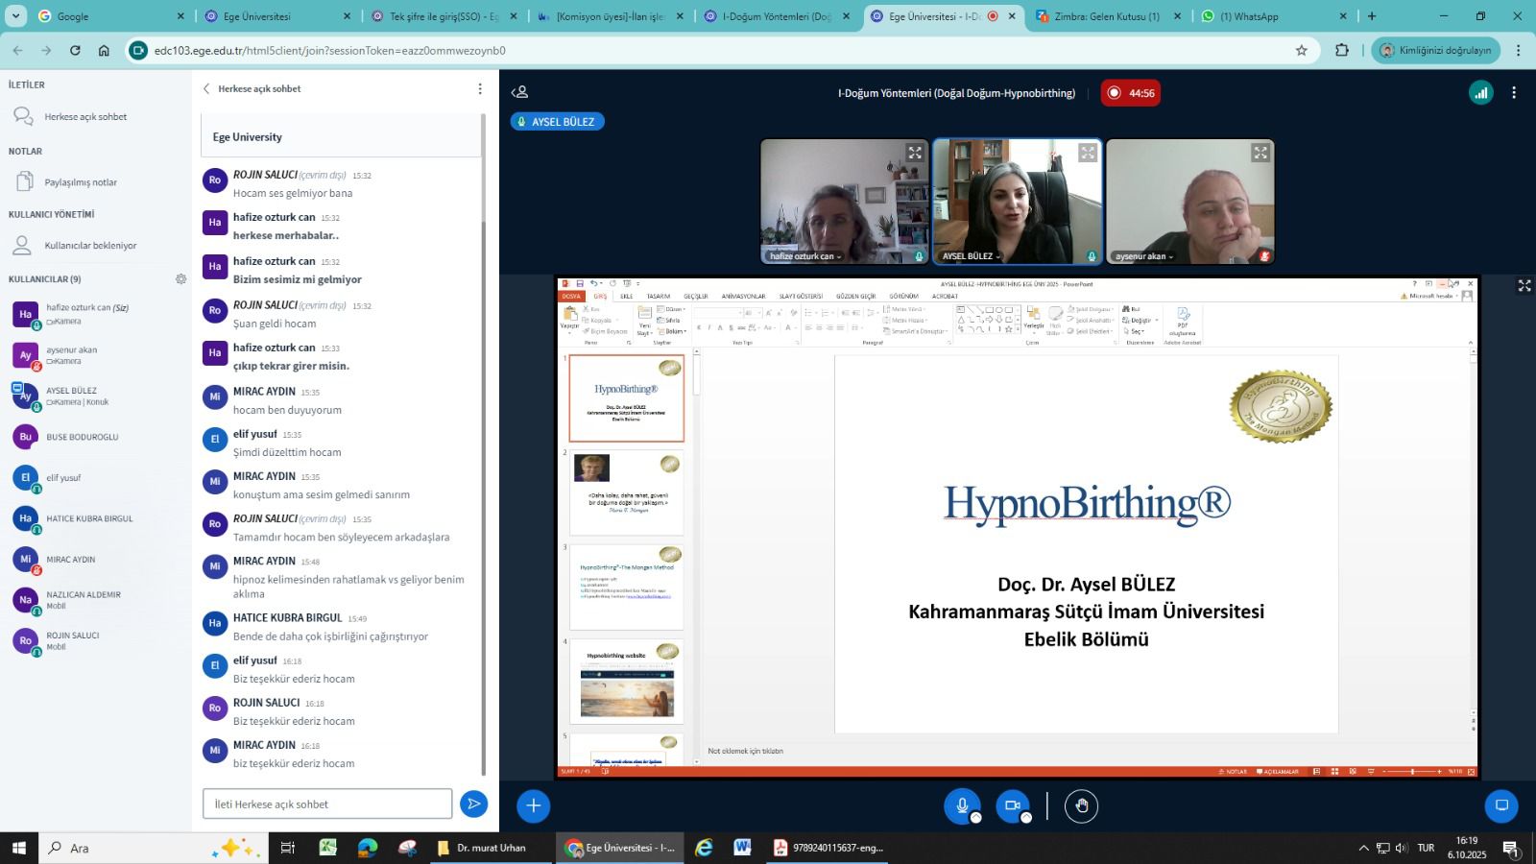Open chat options three-dot menu

480,88
